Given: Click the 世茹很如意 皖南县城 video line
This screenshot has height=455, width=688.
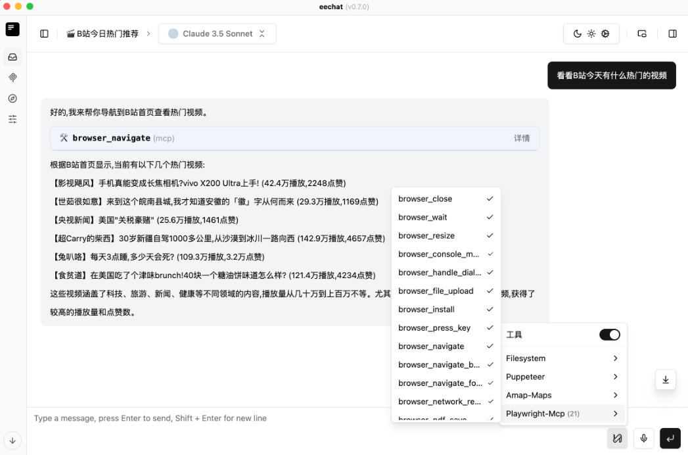Looking at the screenshot, I should (214, 202).
